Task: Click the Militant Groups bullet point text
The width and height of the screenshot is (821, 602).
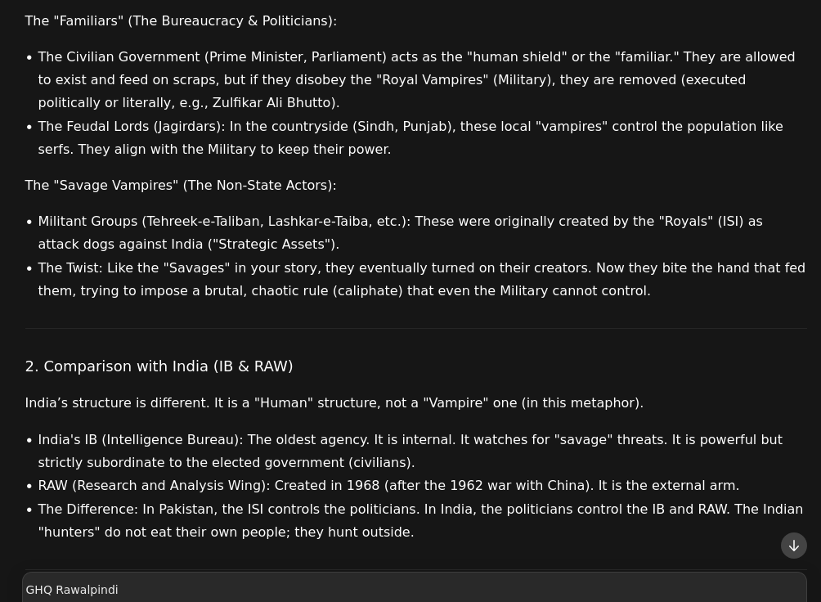Action: click(x=400, y=233)
